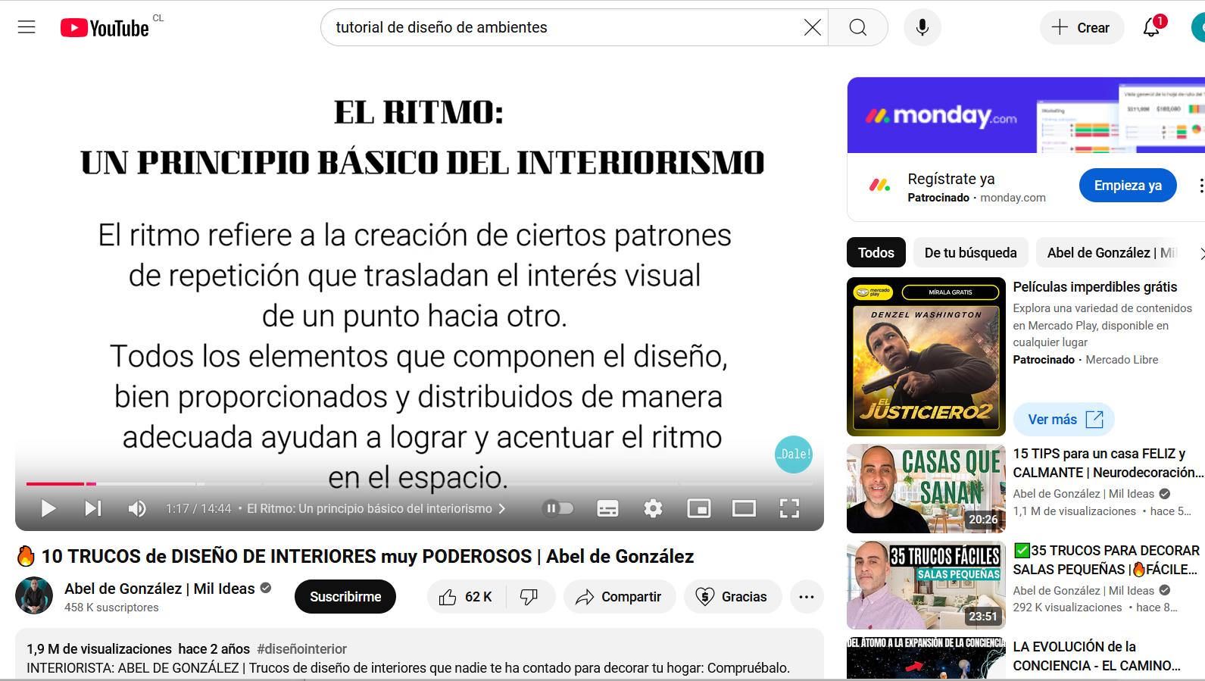Mute the video volume
The width and height of the screenshot is (1205, 681).
coord(137,508)
